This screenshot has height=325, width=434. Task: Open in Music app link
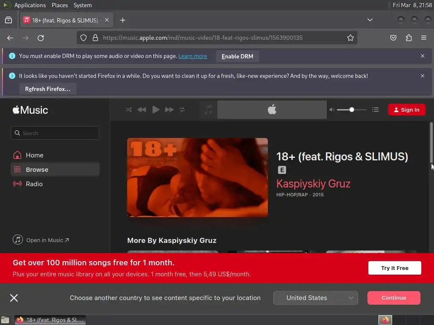41,240
